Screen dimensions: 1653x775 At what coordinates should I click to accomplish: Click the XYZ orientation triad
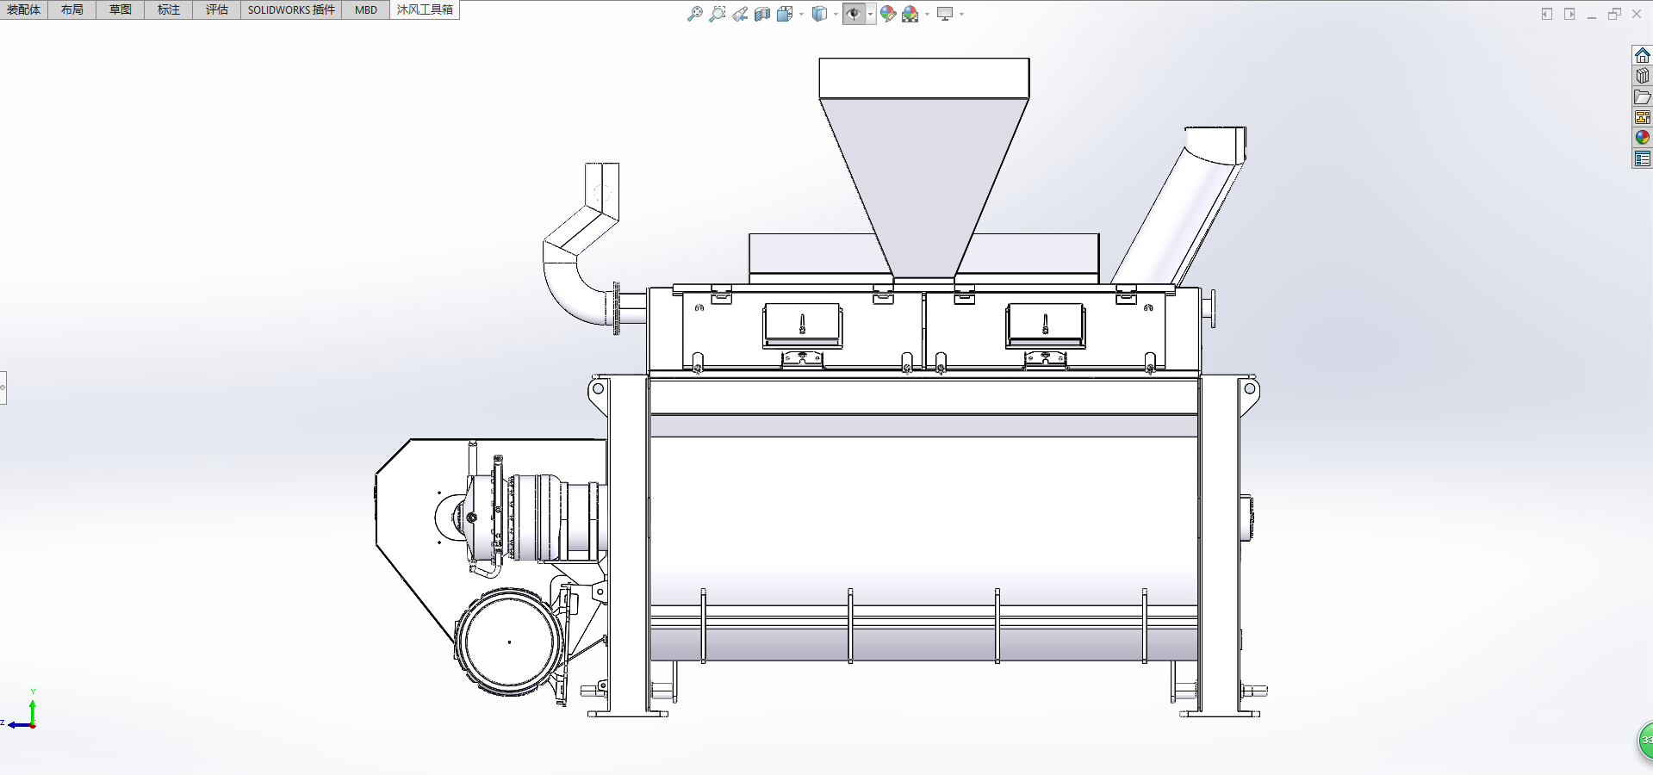tap(22, 711)
